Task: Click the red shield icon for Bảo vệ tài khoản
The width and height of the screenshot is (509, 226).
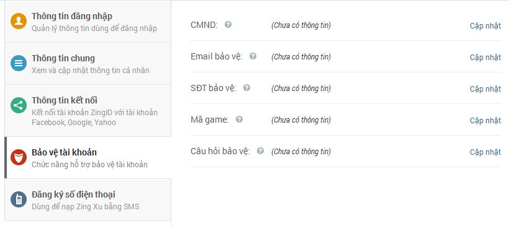Action: 19,157
